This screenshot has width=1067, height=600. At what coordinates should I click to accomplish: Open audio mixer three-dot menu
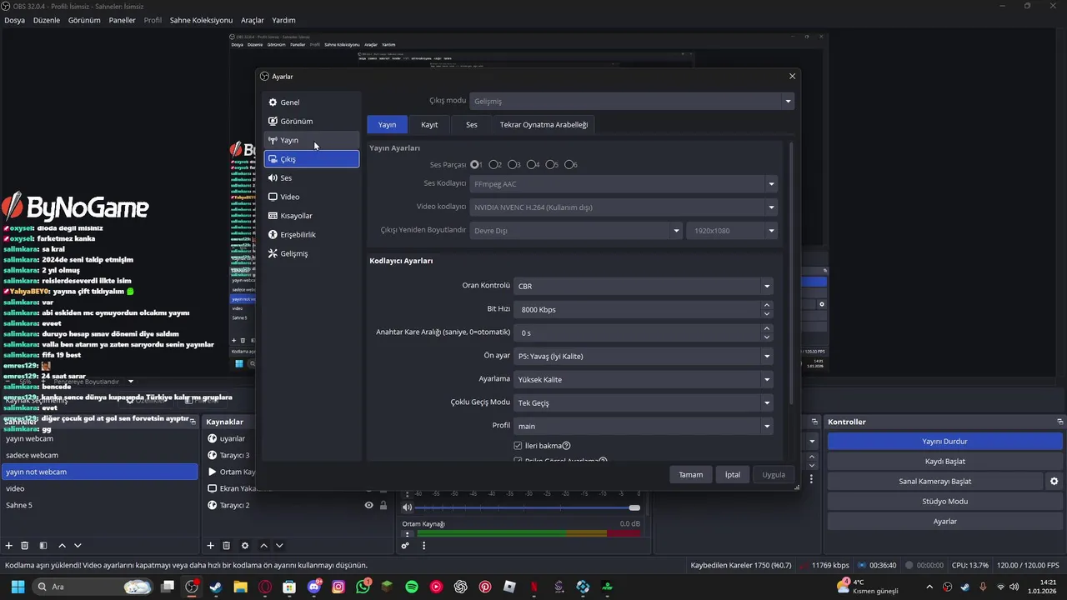423,546
